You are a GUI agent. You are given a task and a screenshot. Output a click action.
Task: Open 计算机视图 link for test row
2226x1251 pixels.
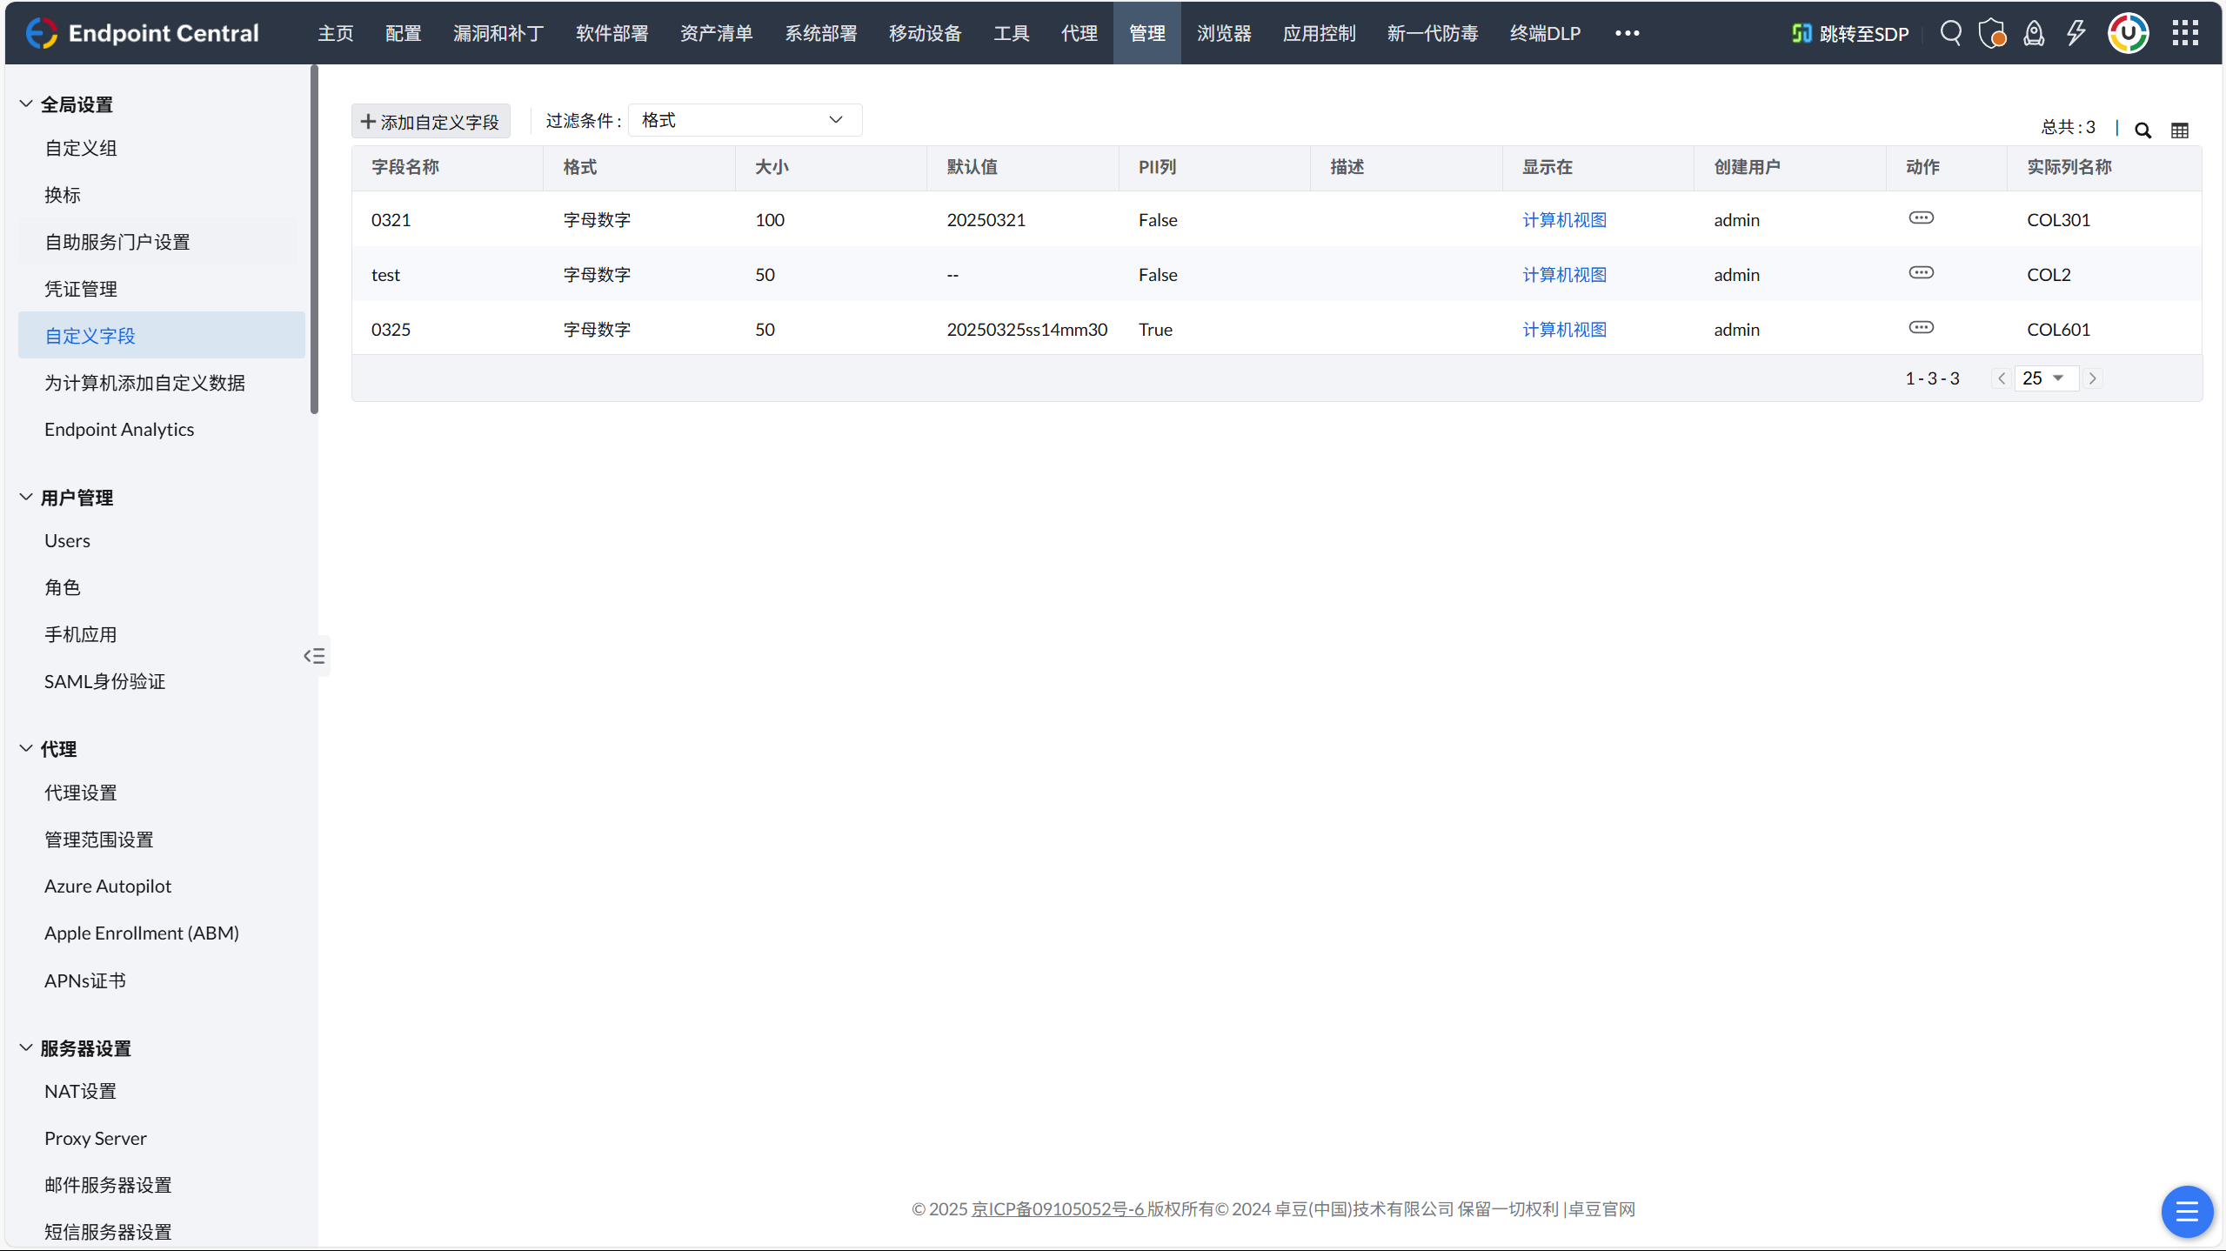tap(1564, 275)
